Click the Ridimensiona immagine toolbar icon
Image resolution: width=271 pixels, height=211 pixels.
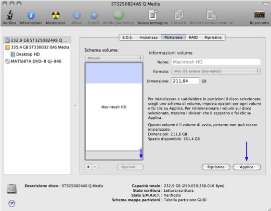tap(211, 15)
